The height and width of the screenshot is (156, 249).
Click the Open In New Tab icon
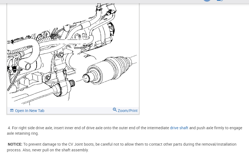click(12, 110)
